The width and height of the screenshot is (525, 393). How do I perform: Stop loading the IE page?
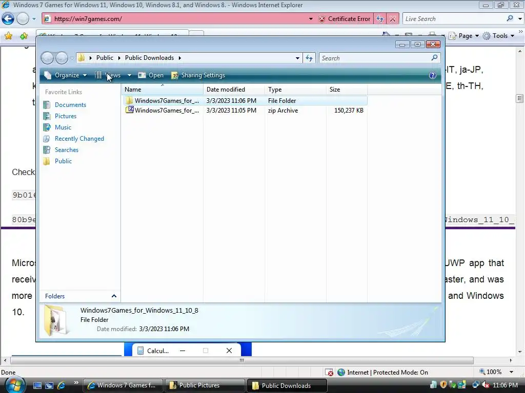[393, 19]
